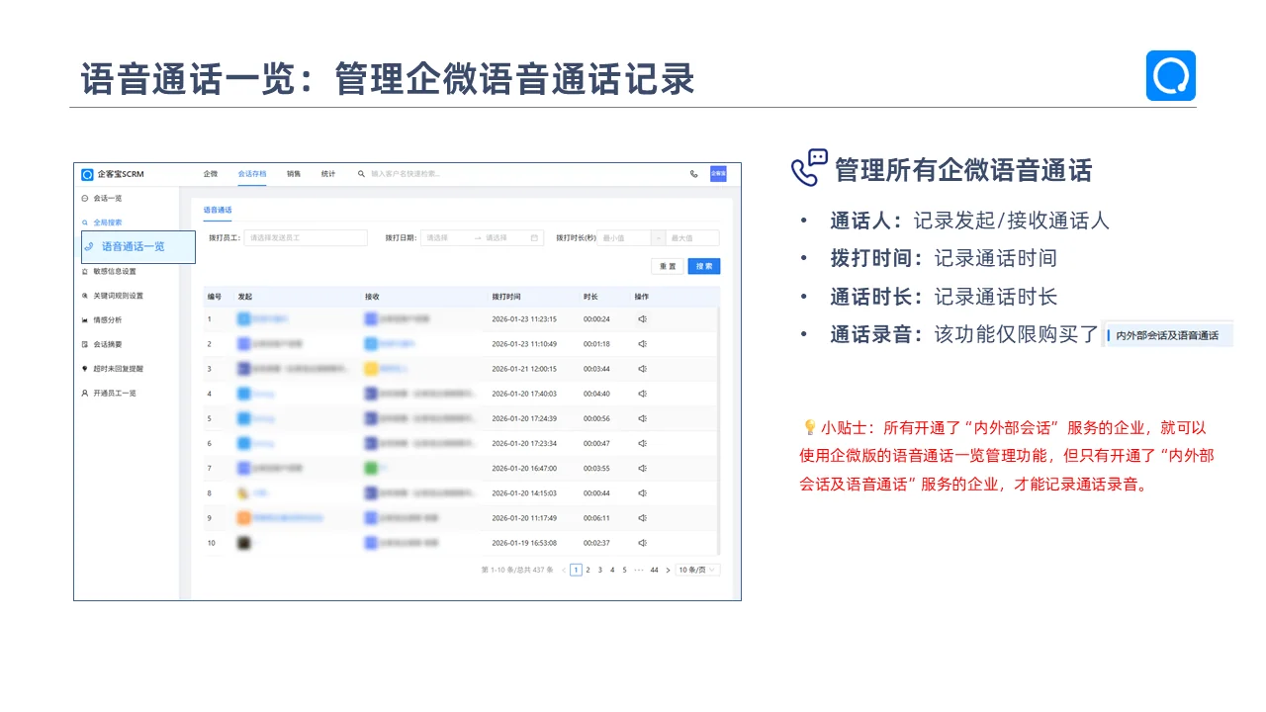
Task: Play recording for the 00:04:40 call
Action: pyautogui.click(x=642, y=394)
